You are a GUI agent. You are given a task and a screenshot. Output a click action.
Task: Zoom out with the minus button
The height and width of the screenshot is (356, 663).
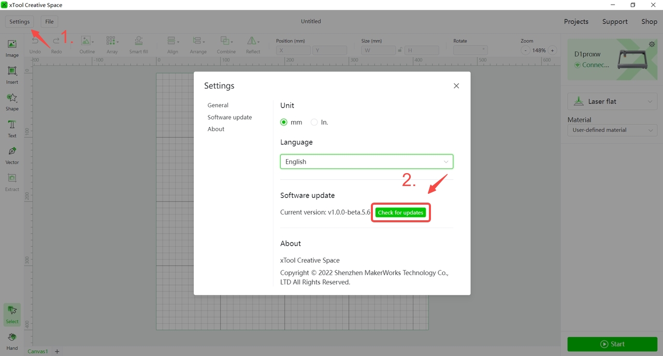tap(525, 50)
